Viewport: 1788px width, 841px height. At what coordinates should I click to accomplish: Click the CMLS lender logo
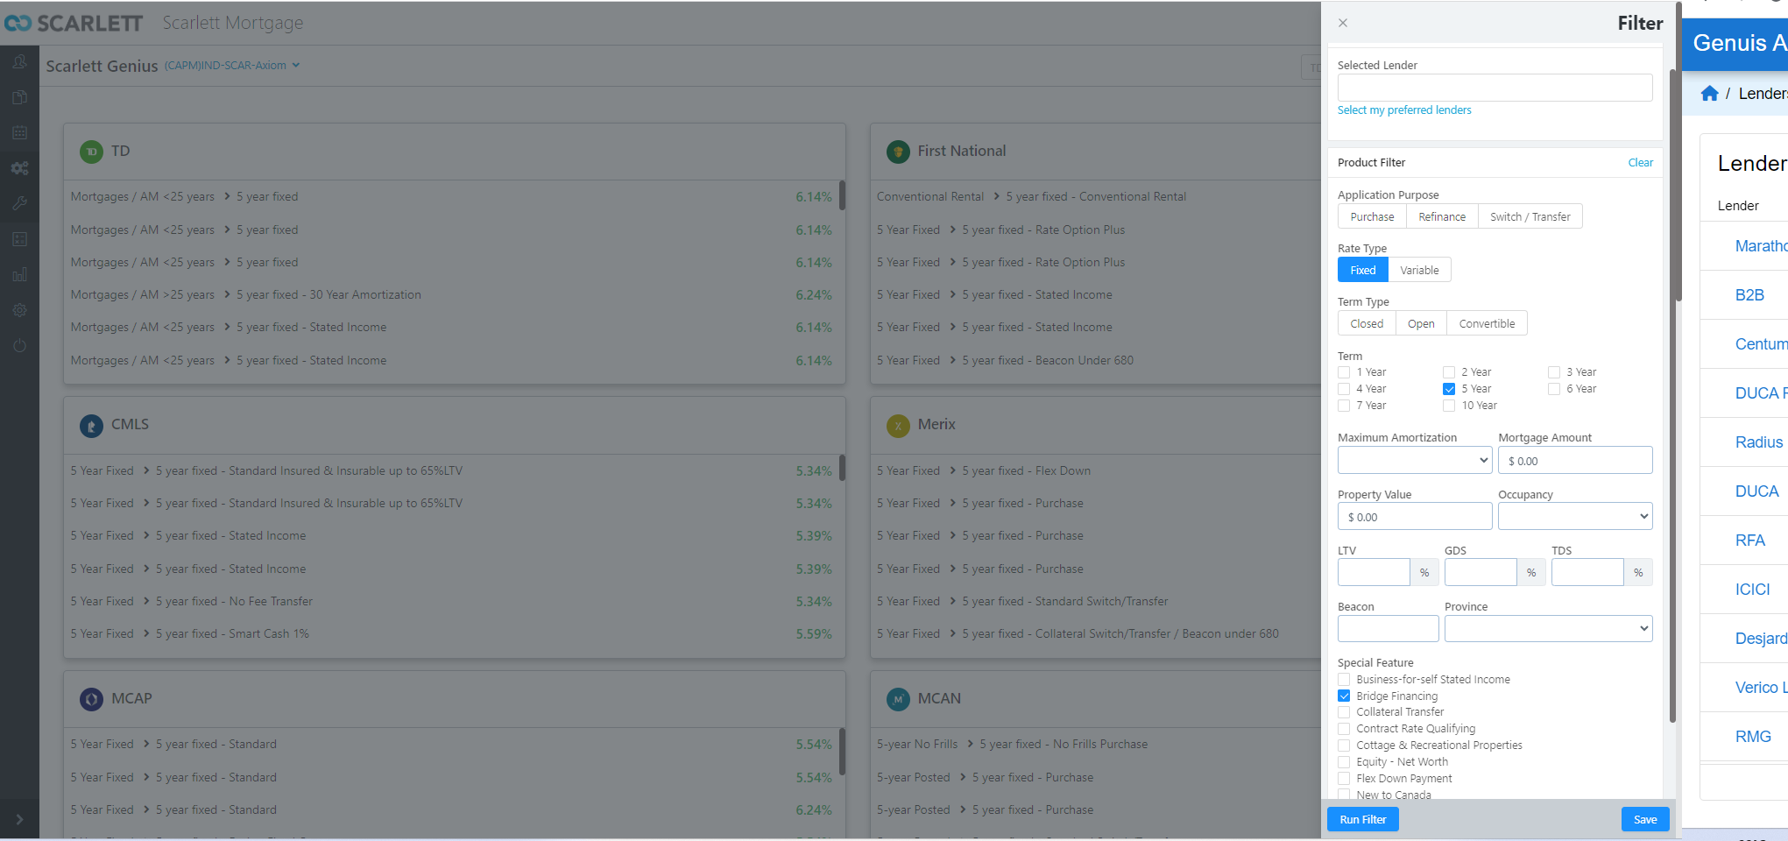[91, 426]
